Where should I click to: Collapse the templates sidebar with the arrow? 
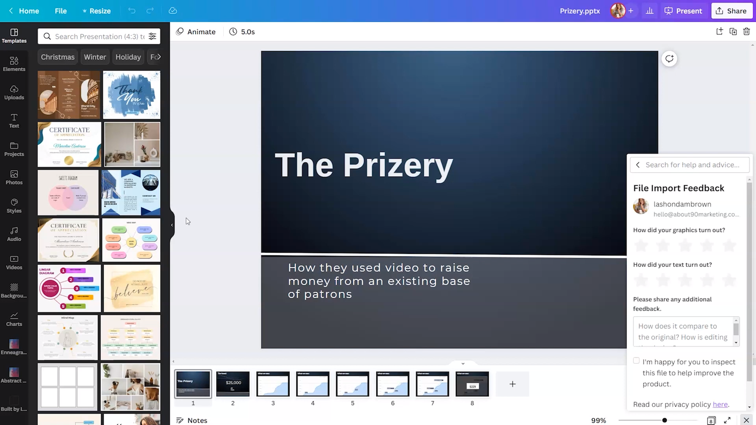click(x=172, y=225)
